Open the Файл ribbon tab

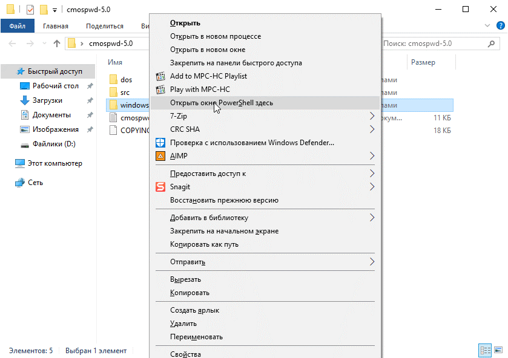(x=17, y=26)
